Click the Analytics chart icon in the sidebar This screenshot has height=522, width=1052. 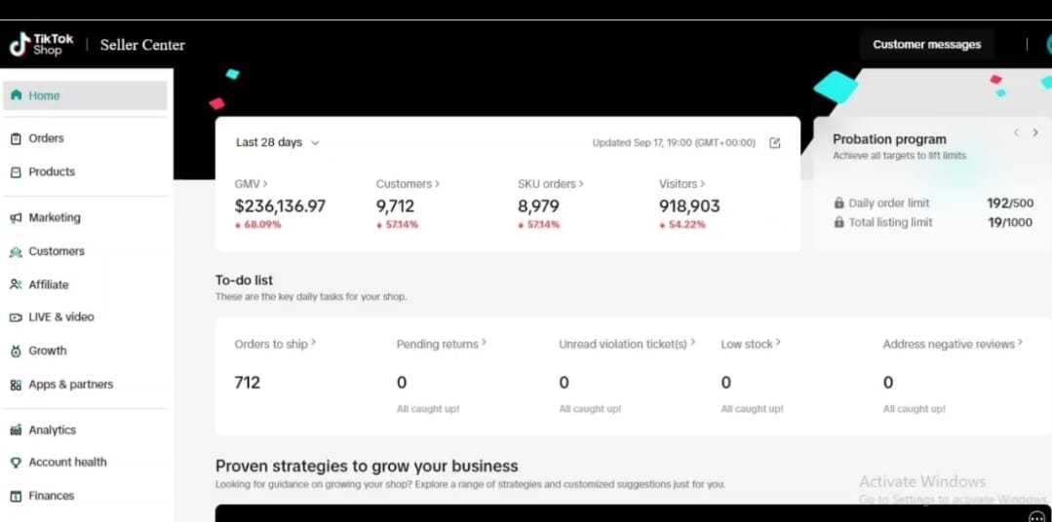(16, 429)
